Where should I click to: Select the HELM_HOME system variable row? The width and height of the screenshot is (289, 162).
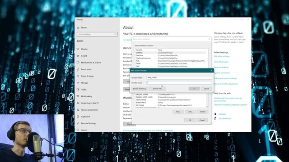[171, 100]
